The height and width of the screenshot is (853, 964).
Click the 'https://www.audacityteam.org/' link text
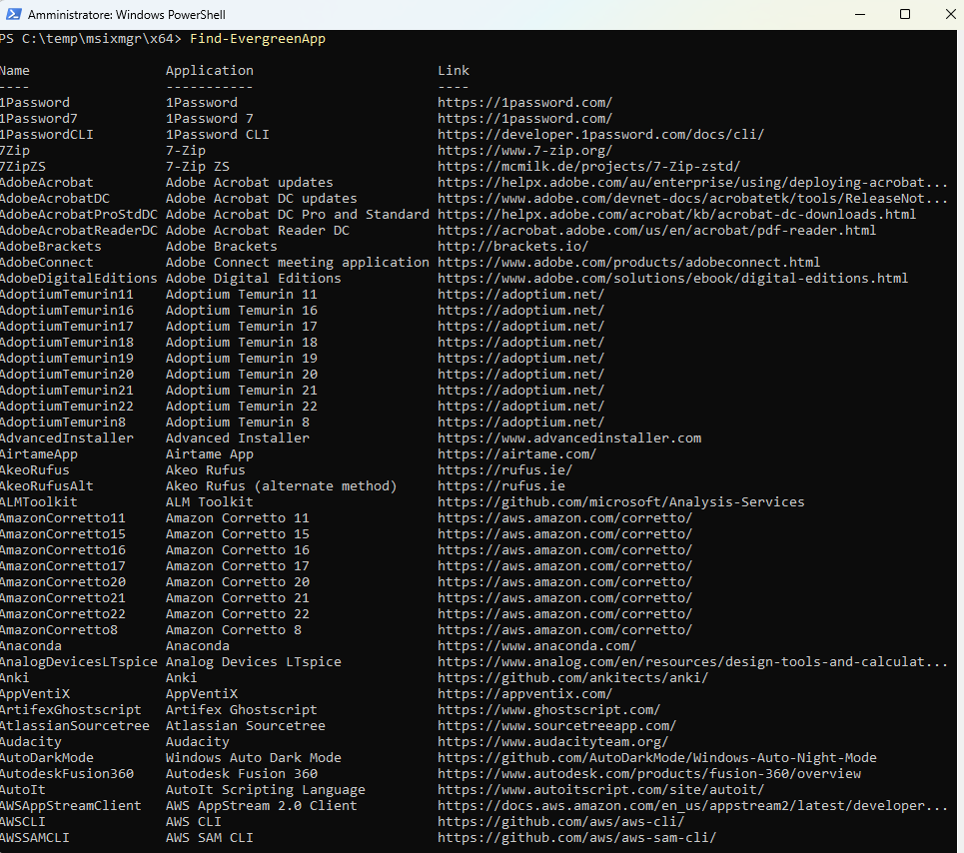pos(553,742)
